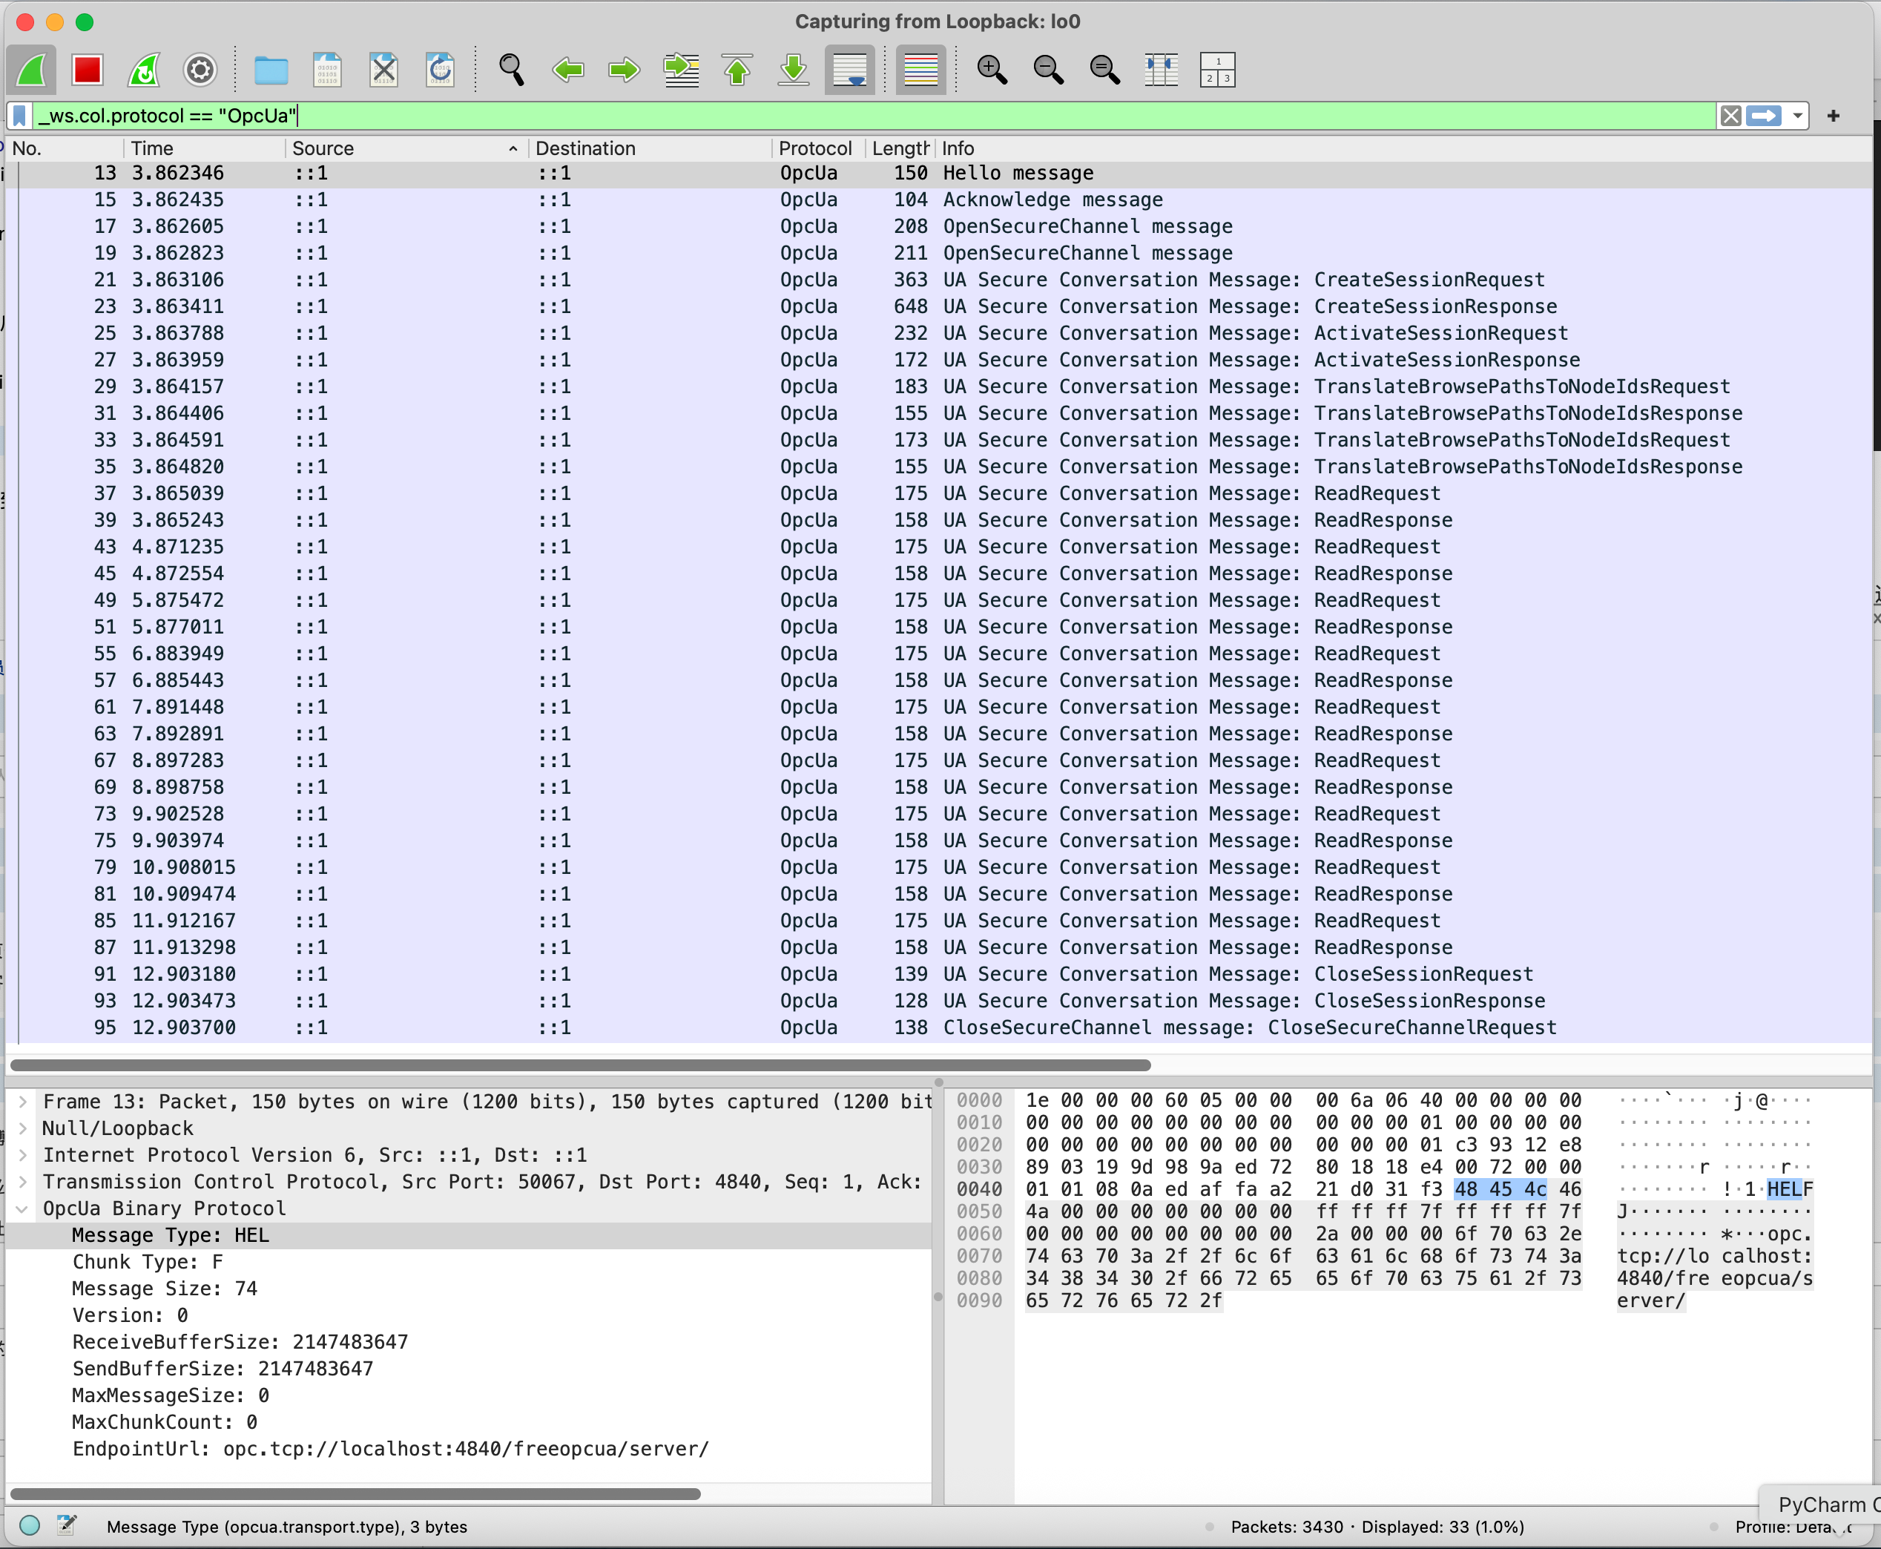
Task: Zoom in on packet list text
Action: 992,70
